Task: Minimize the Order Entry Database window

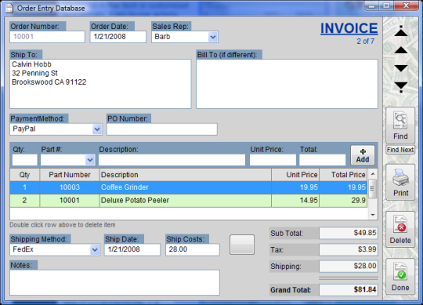Action: [x=372, y=6]
